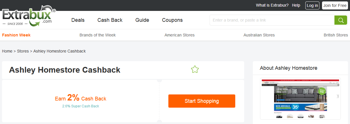Select the American Stores tab
Screen dimensions: 350x124
[179, 35]
